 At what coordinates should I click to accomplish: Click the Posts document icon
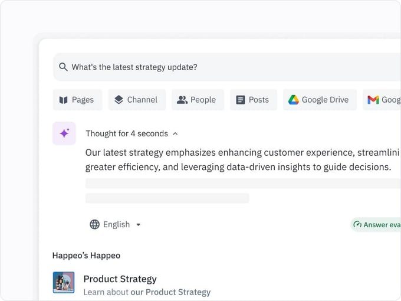[240, 100]
